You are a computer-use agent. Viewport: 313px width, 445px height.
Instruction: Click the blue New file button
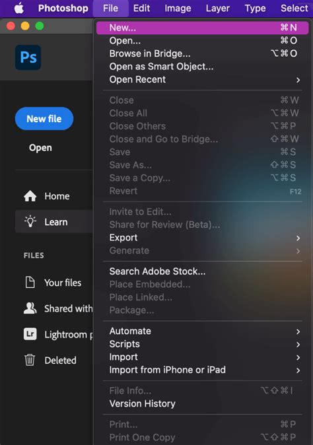coord(44,119)
